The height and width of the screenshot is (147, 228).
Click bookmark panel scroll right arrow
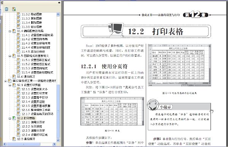tap(54, 144)
